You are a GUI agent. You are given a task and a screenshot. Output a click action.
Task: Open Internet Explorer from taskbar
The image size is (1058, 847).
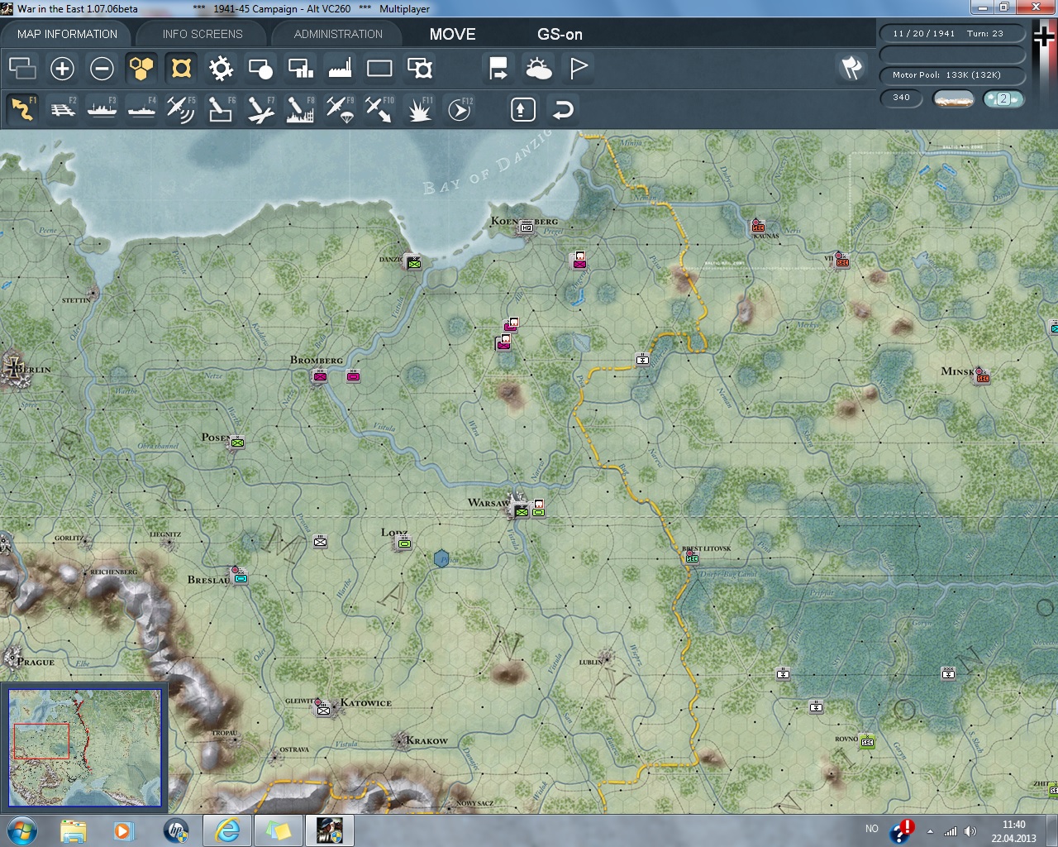226,830
